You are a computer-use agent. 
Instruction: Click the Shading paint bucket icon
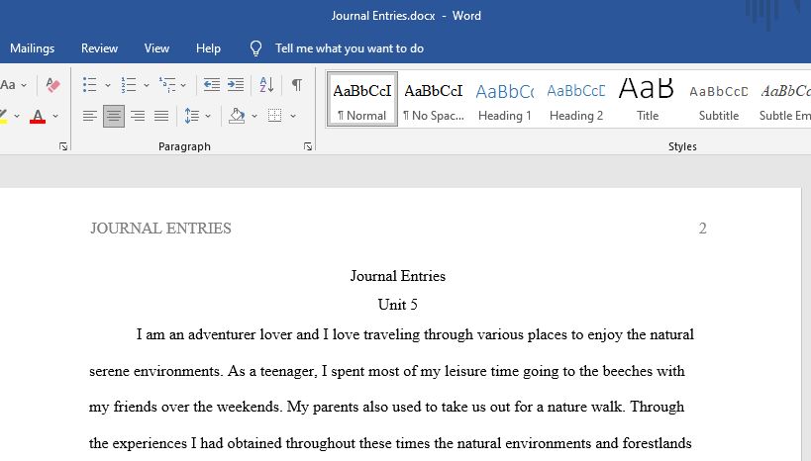click(237, 116)
